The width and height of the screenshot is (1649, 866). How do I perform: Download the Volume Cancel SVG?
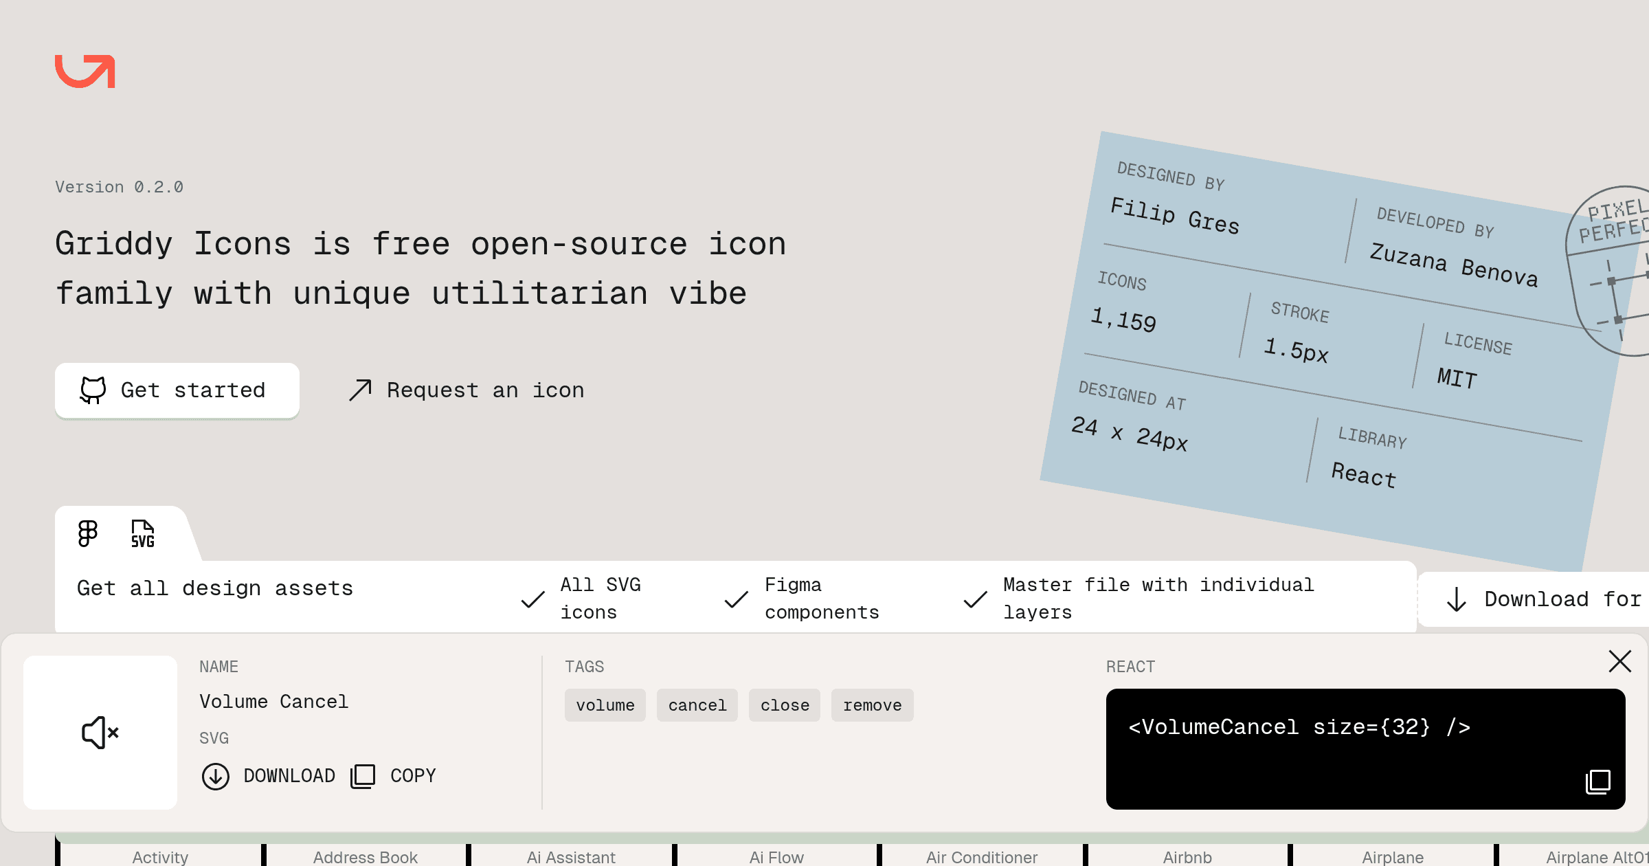click(269, 776)
